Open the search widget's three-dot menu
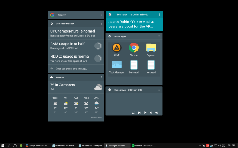238x148 pixels. click(x=101, y=15)
